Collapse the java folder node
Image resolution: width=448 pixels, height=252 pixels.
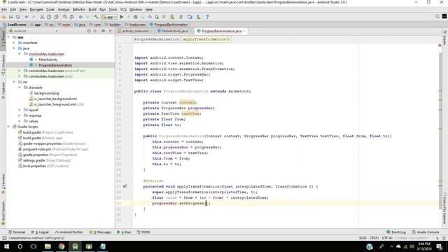click(14, 48)
